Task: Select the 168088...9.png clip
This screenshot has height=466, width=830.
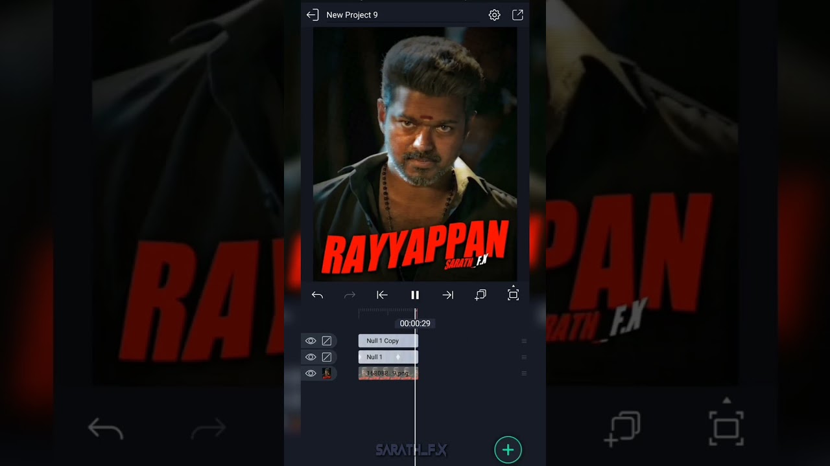Action: [x=388, y=373]
